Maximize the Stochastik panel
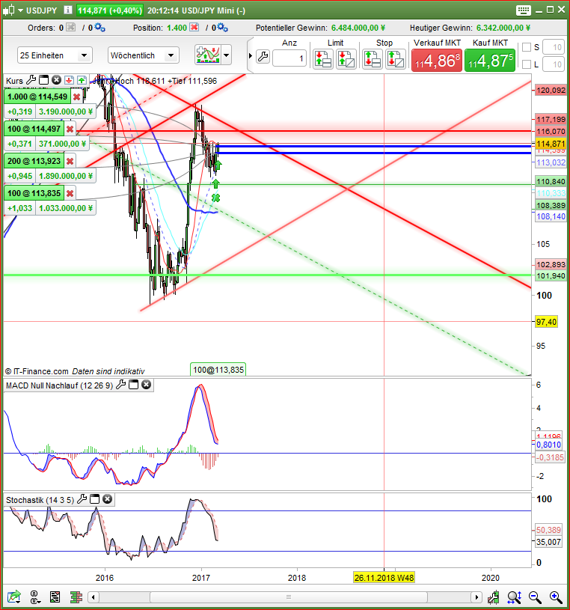The image size is (570, 610). point(94,499)
